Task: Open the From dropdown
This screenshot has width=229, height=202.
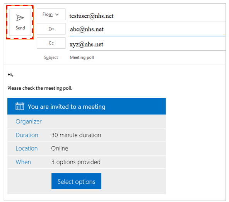Action: 51,14
